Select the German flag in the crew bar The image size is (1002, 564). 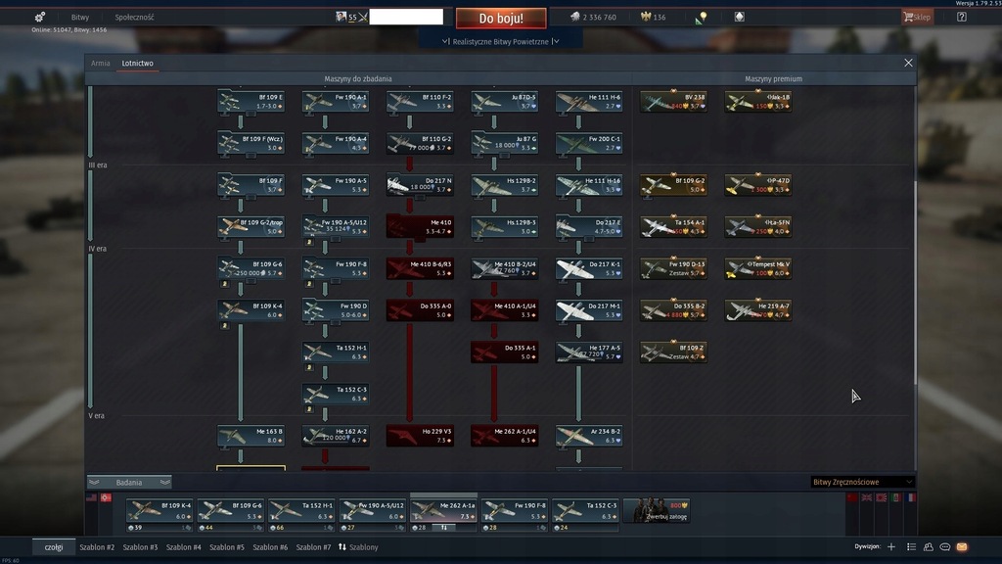(x=106, y=497)
